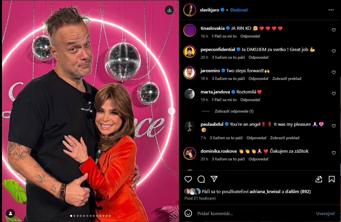Follow slavikjaro via Sledovať
The width and height of the screenshot is (341, 222).
(x=239, y=10)
